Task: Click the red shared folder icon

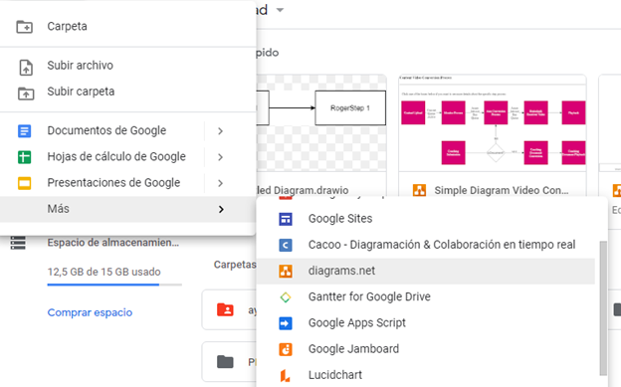Action: pos(225,309)
